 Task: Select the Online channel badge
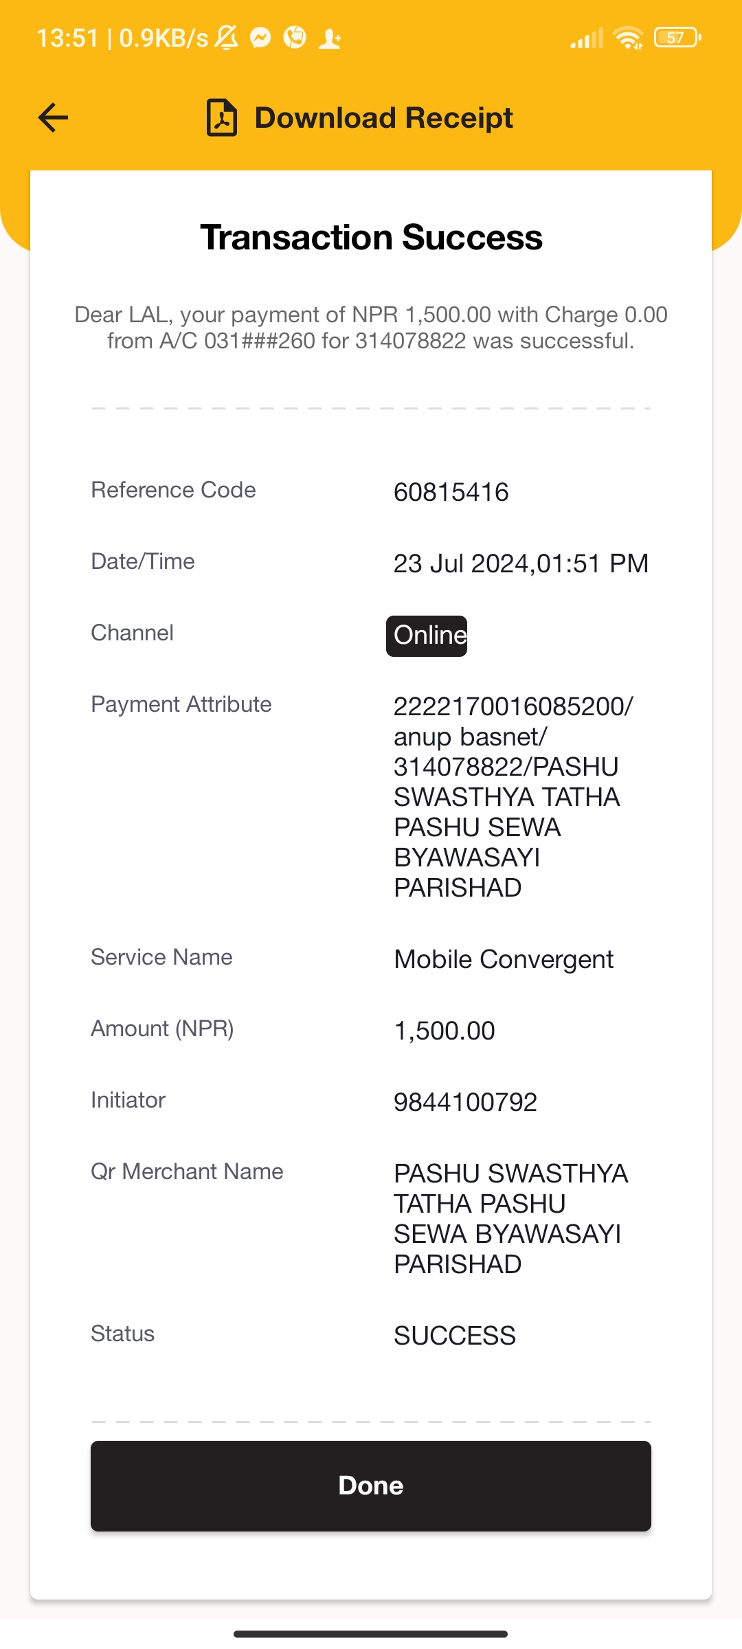click(x=427, y=636)
